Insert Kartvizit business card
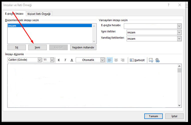 click(137, 60)
